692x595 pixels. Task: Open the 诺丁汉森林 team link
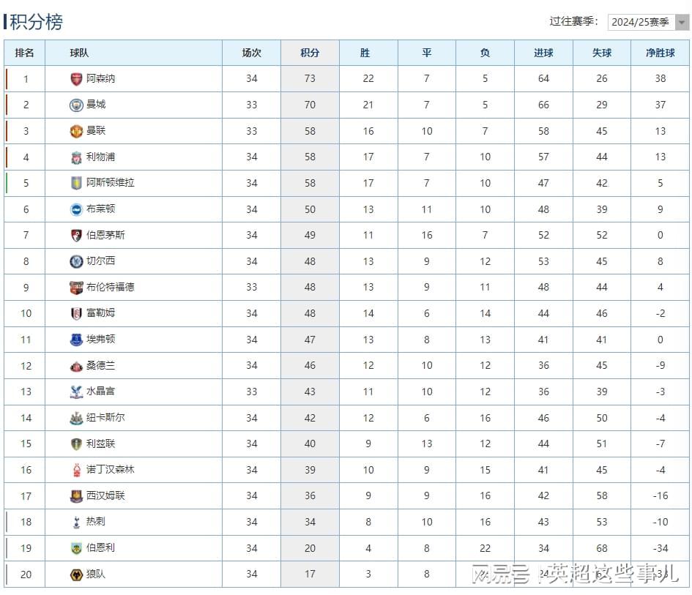point(111,470)
